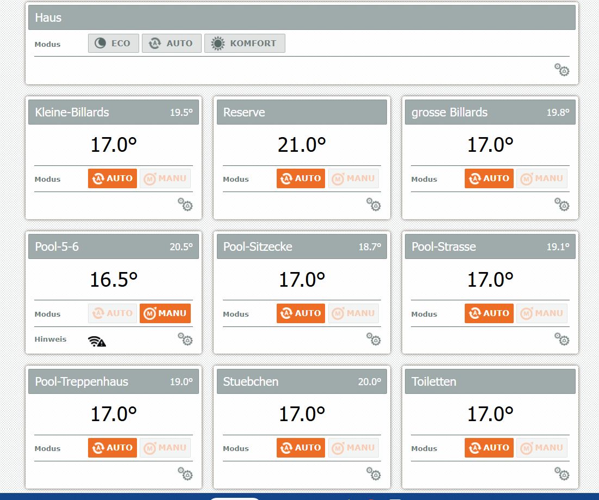Click Pool-5-6 target temperature 16.5°
Screen dimensions: 599x500
114,280
